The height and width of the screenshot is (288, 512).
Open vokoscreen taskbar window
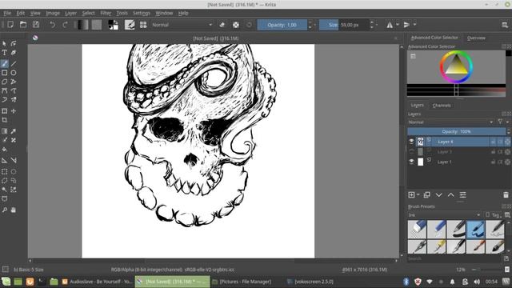pos(310,282)
